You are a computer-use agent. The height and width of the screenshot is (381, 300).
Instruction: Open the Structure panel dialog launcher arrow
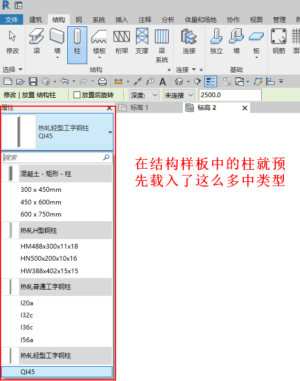[x=169, y=70]
